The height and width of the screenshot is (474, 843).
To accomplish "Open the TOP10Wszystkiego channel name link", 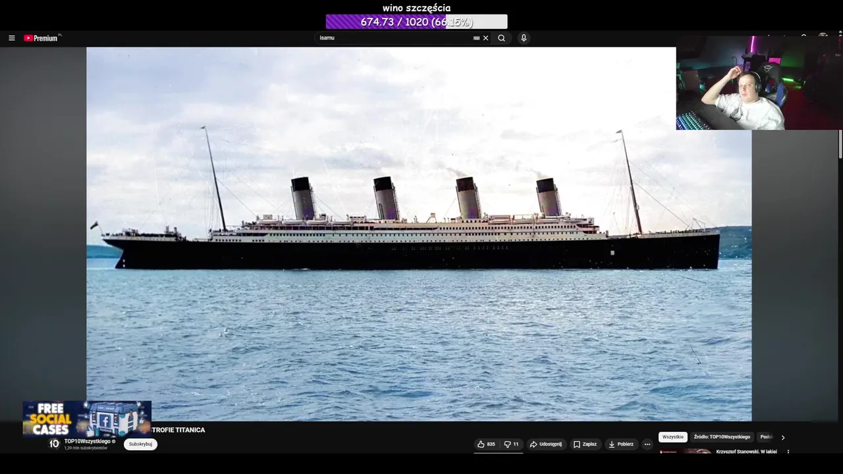I will pos(88,441).
